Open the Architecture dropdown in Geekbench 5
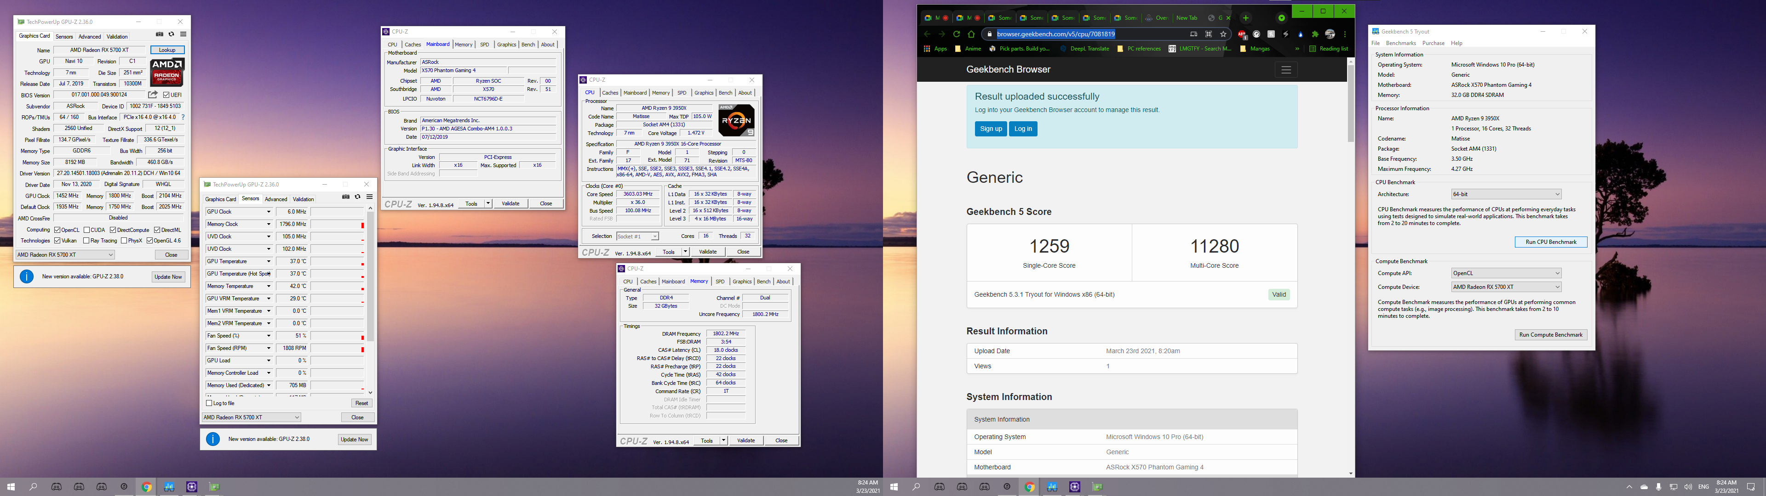 [1506, 195]
